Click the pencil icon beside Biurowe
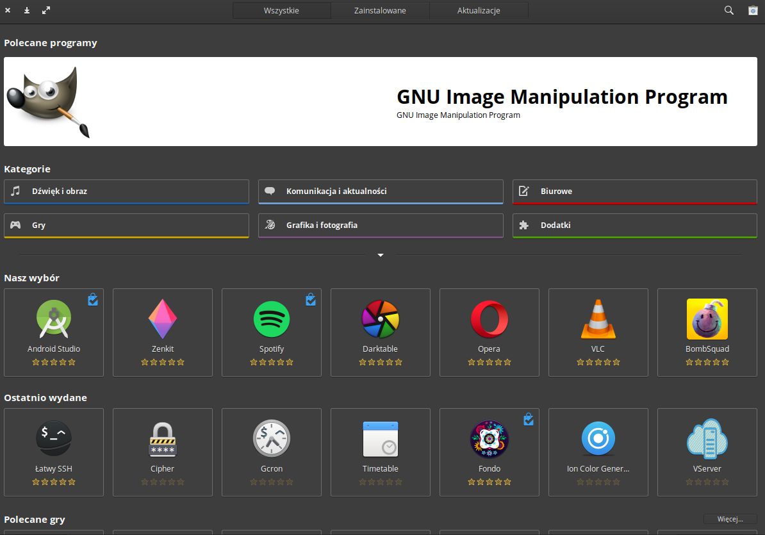765x535 pixels. click(524, 191)
